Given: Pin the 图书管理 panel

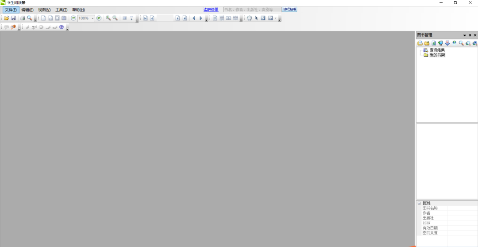Looking at the screenshot, I should pyautogui.click(x=470, y=35).
